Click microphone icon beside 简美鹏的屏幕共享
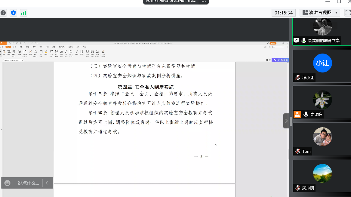Image resolution: width=351 pixels, height=197 pixels. (x=304, y=41)
